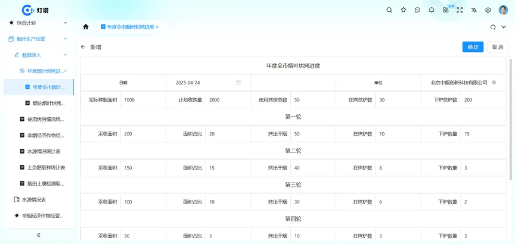Open 非烟经济作物经营... sidebar menu
Image resolution: width=515 pixels, height=244 pixels.
(39, 215)
